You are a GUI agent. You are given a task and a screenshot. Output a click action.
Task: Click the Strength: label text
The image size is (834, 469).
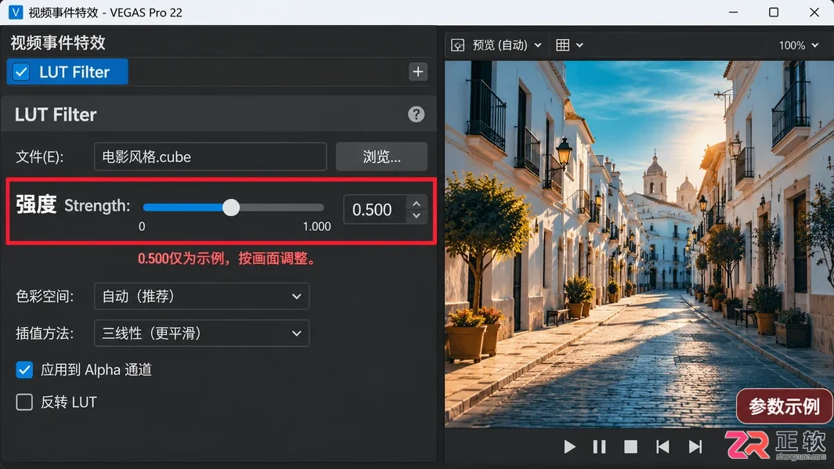97,206
